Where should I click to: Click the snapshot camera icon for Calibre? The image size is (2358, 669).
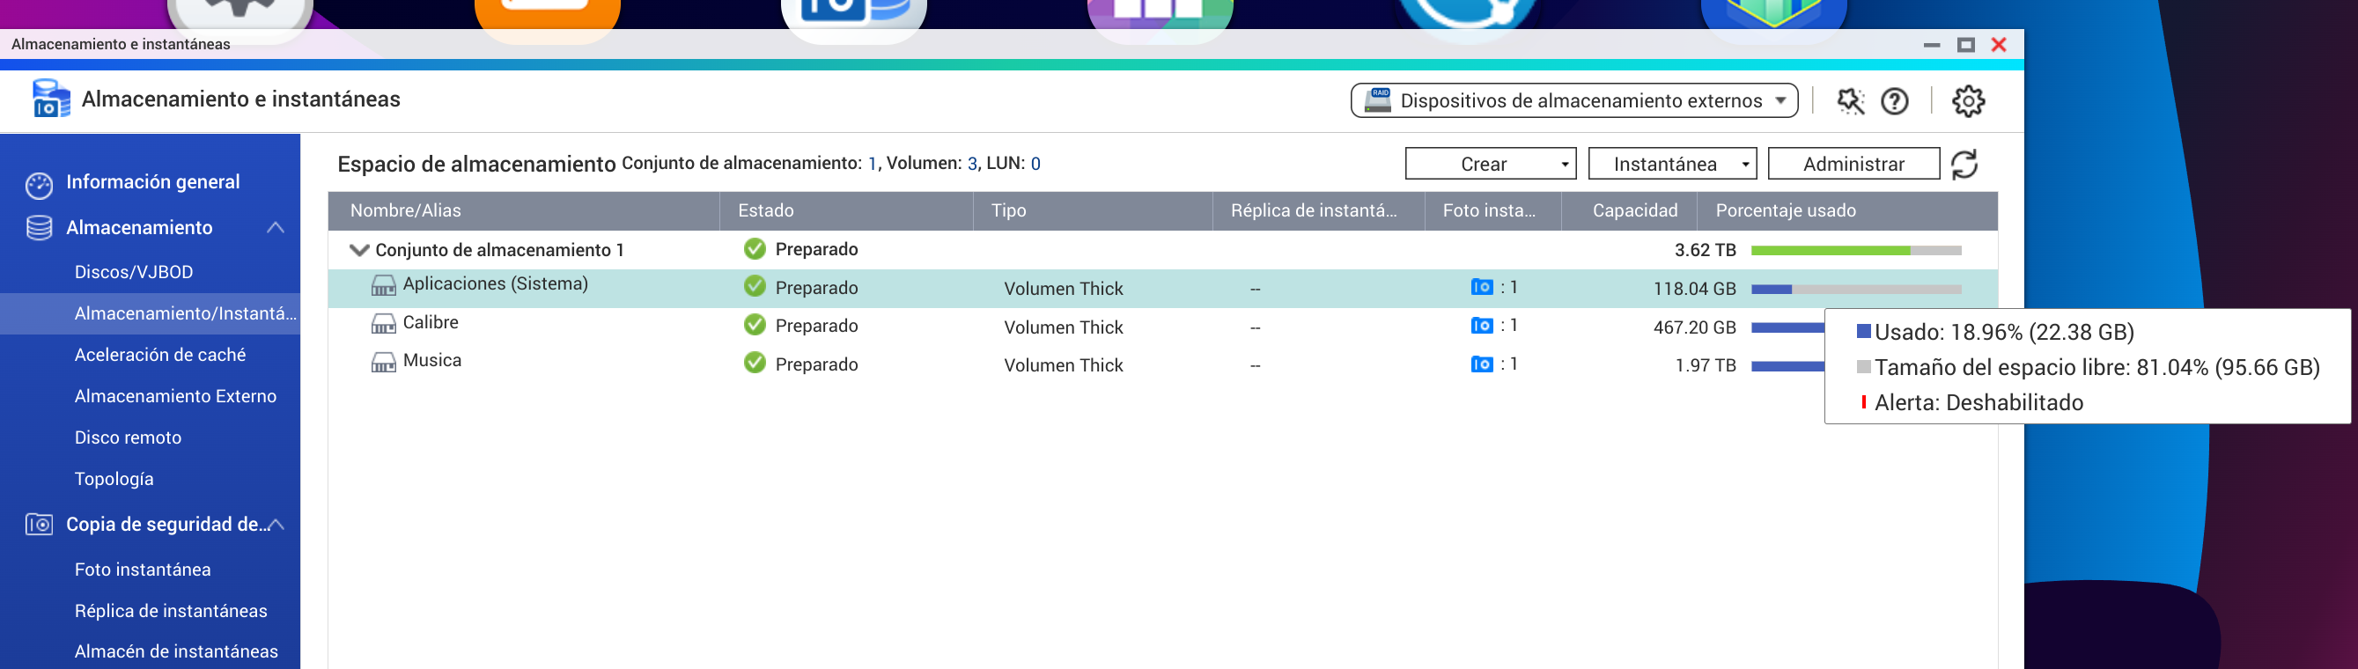click(x=1481, y=326)
